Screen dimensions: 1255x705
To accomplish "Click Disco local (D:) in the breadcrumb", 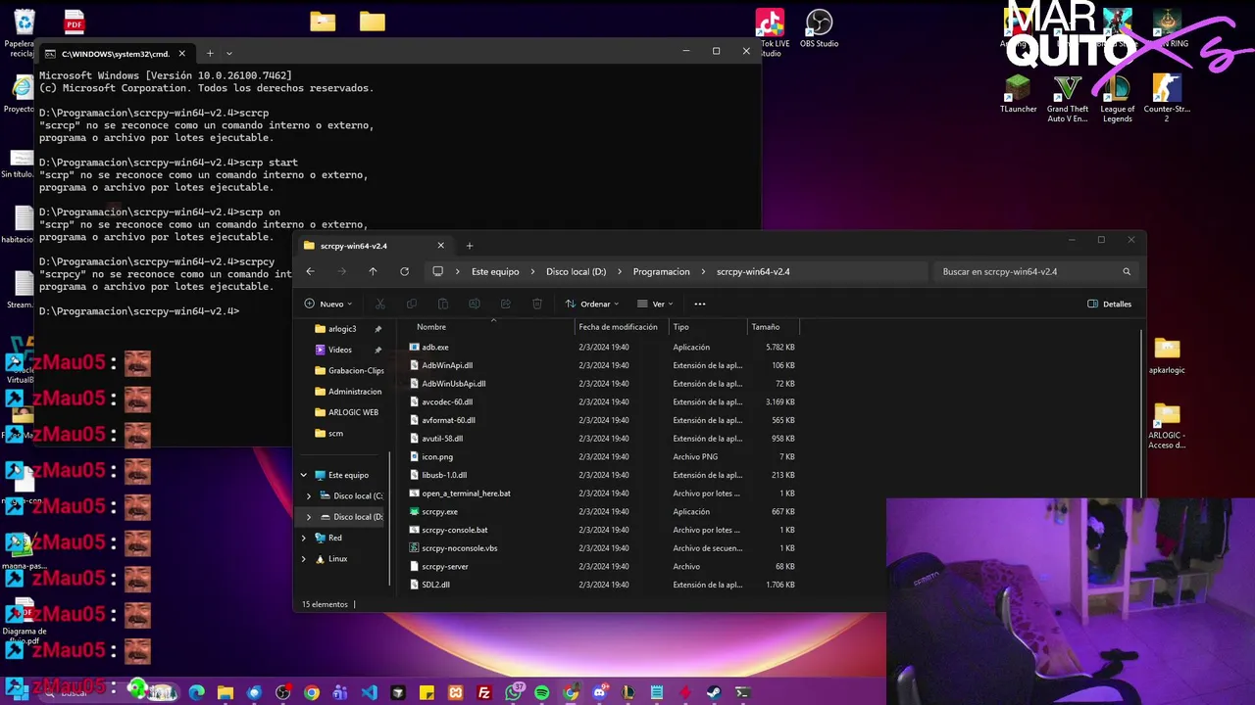I will (576, 271).
